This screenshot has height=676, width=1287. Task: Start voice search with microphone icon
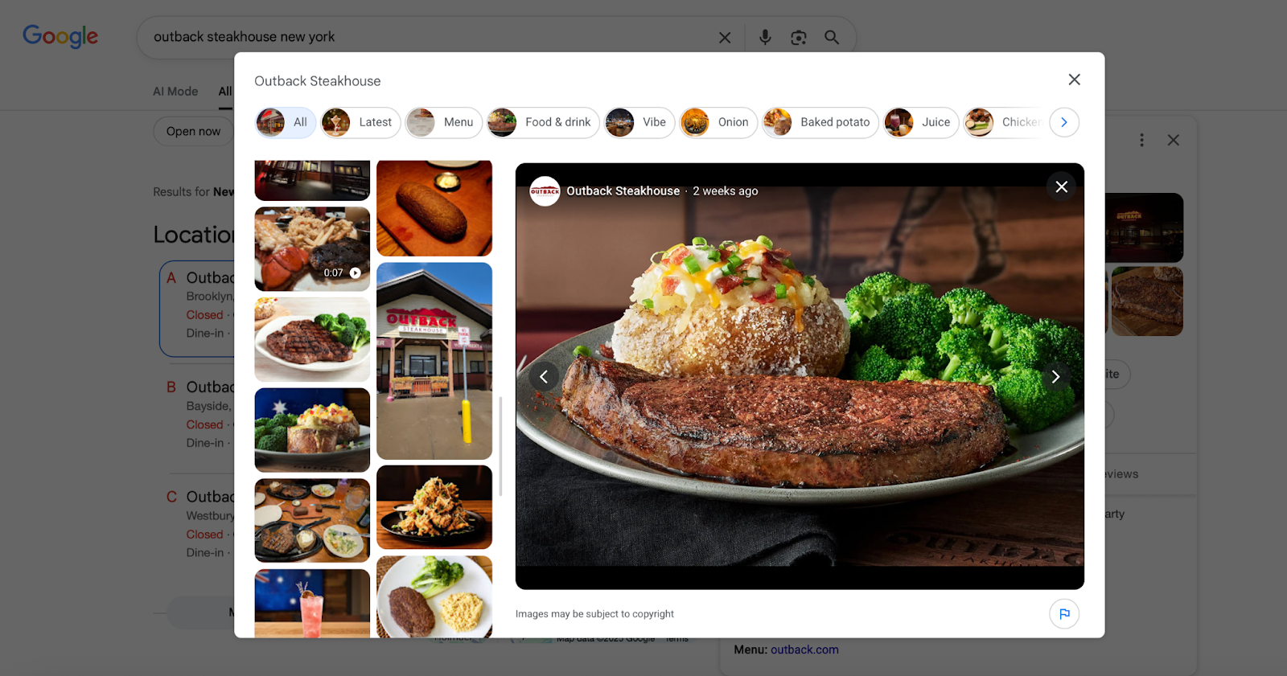tap(765, 37)
